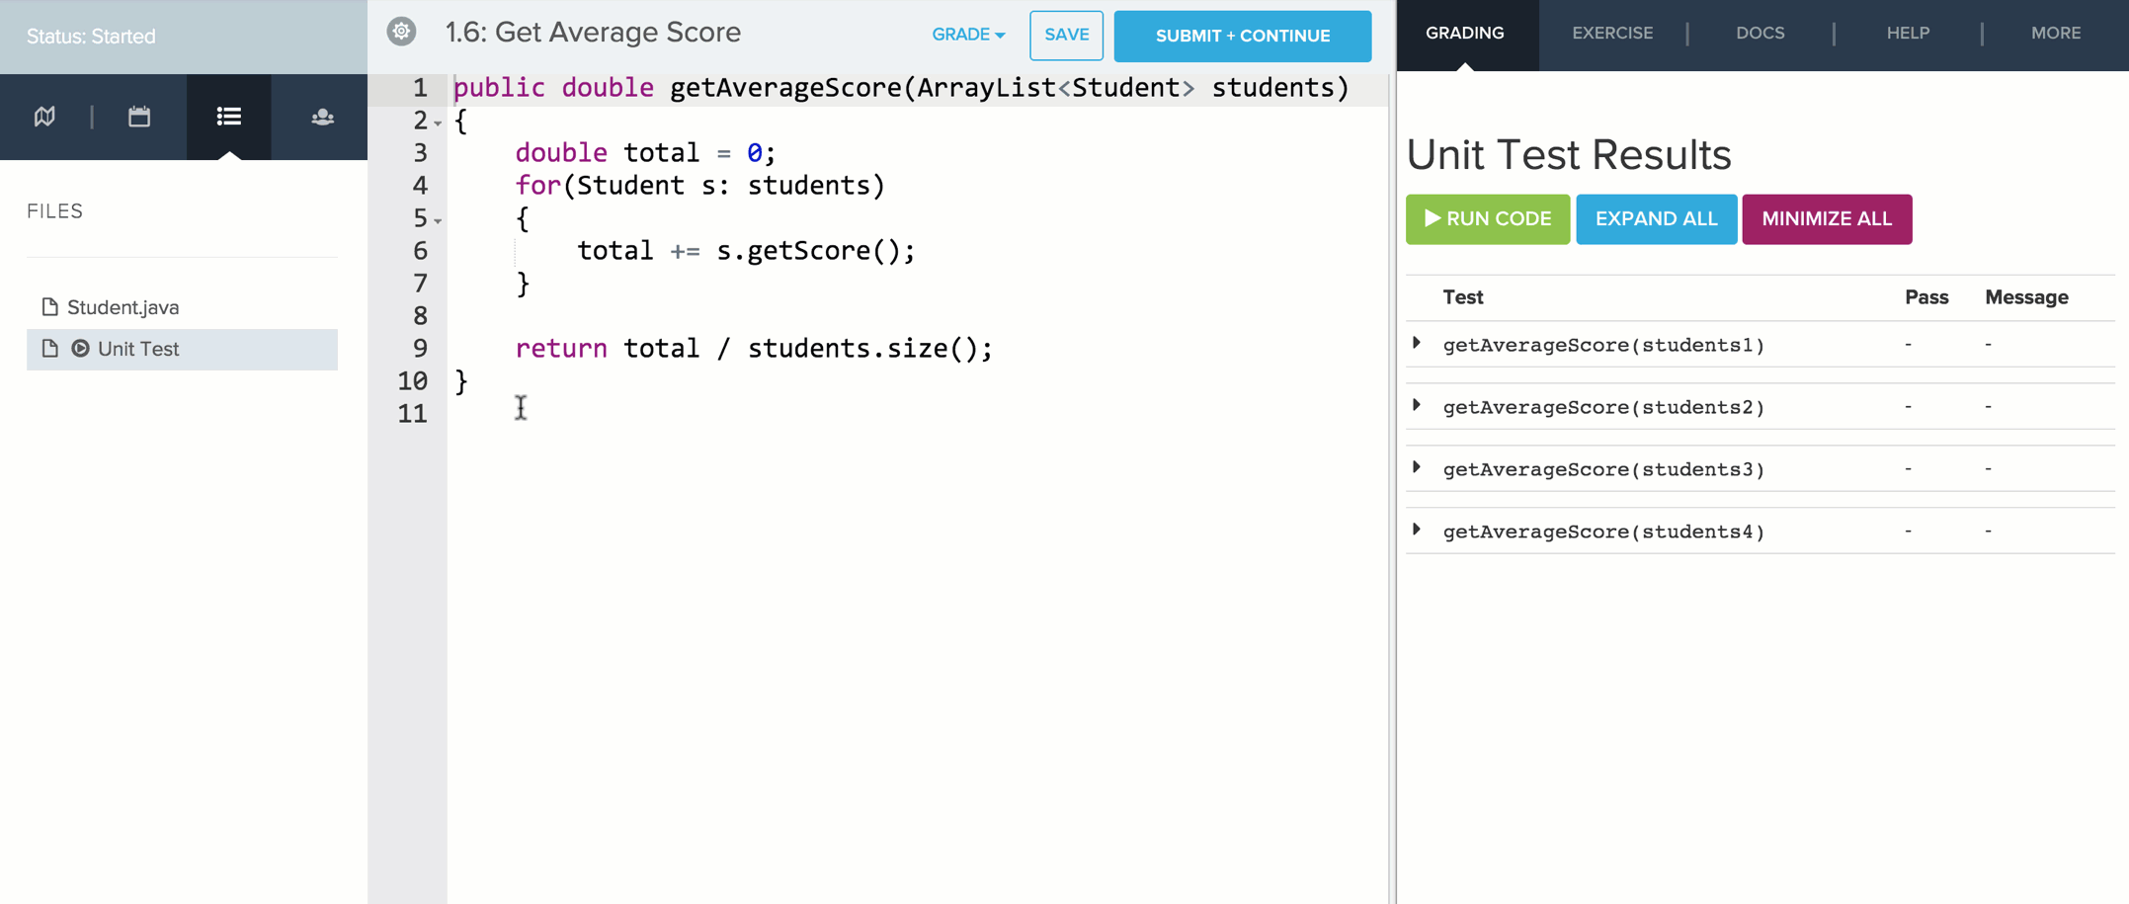Click the MINIMIZE ALL button
The image size is (2129, 904).
point(1826,219)
